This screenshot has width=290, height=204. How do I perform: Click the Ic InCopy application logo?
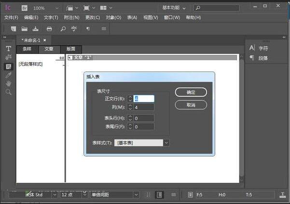coord(8,8)
